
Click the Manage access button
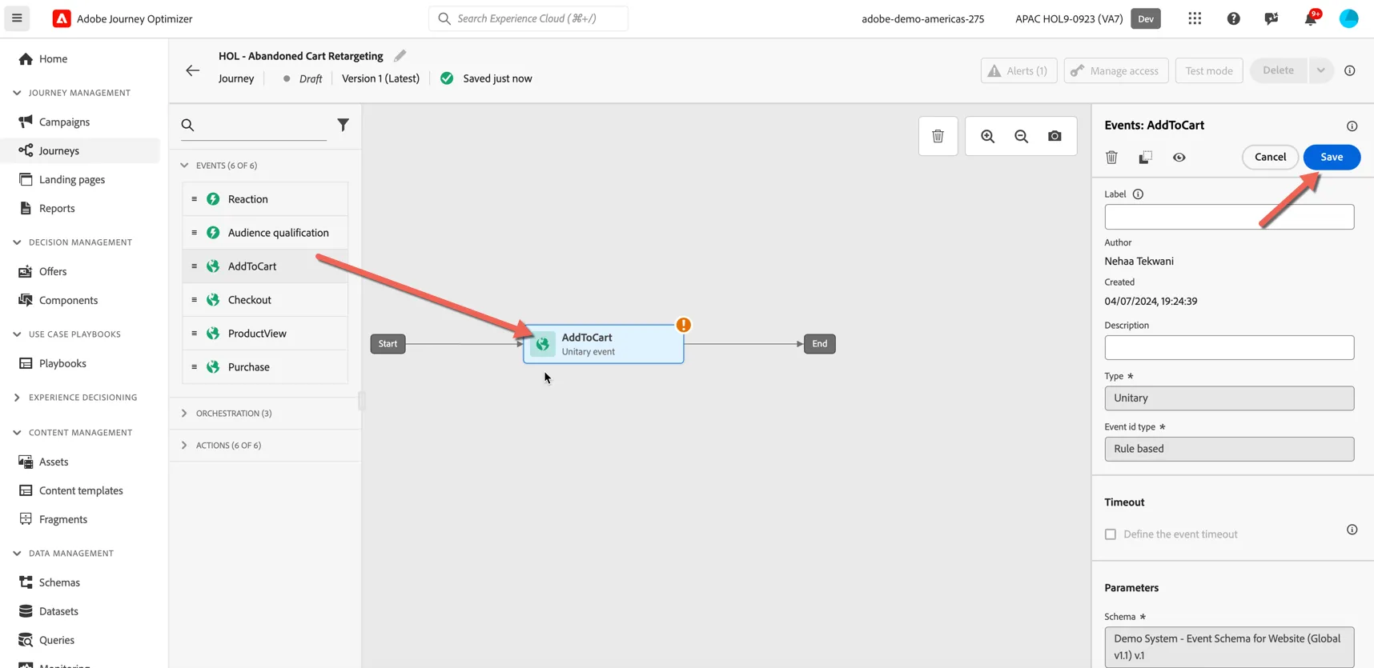pyautogui.click(x=1116, y=70)
